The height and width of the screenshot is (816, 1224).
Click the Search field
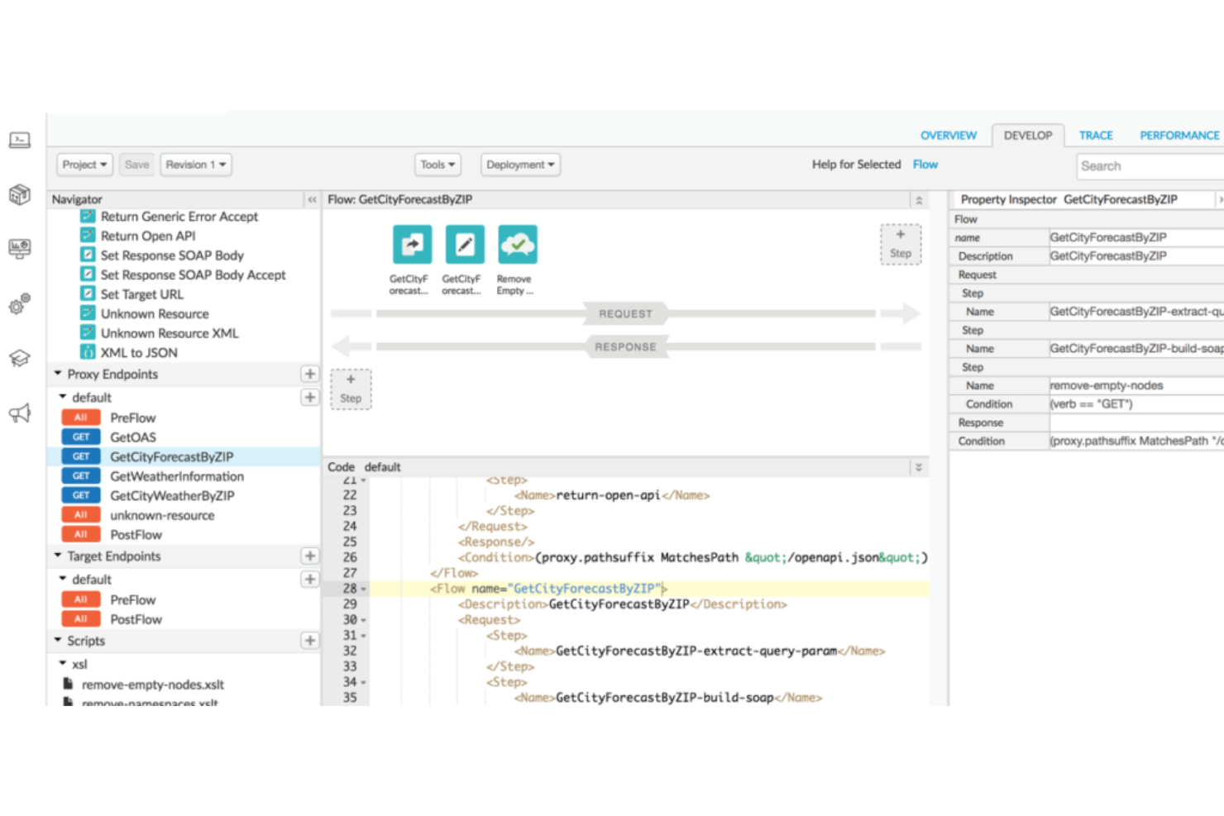1150,166
